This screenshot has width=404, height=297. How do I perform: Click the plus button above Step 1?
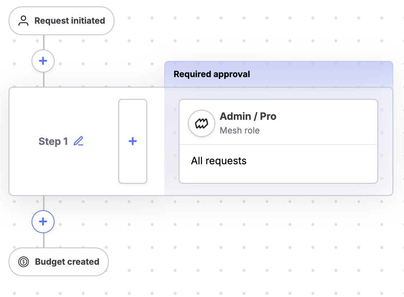click(x=43, y=61)
